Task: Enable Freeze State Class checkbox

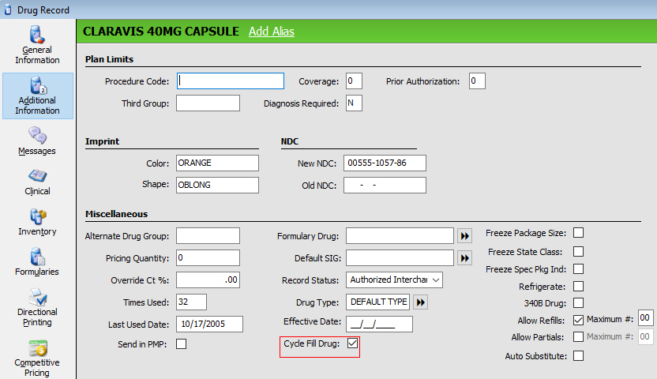Action: 578,252
